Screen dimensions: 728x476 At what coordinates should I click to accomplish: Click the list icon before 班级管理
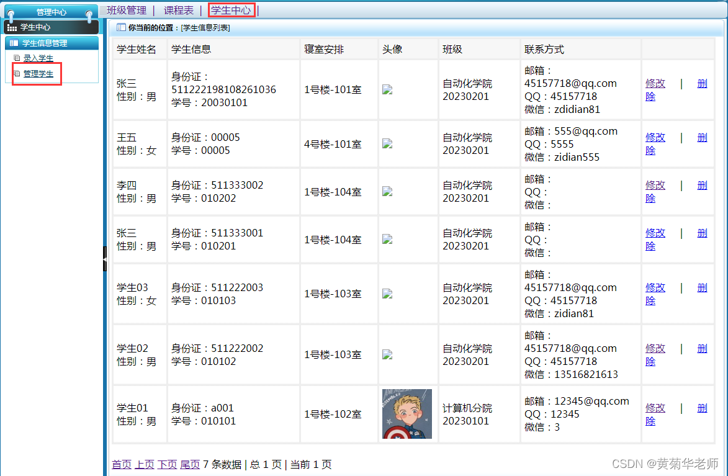click(x=102, y=10)
